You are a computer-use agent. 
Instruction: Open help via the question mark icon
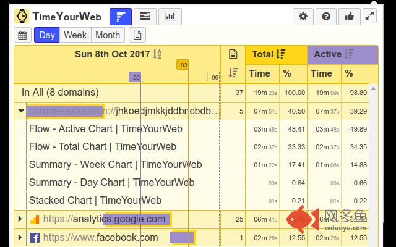326,17
